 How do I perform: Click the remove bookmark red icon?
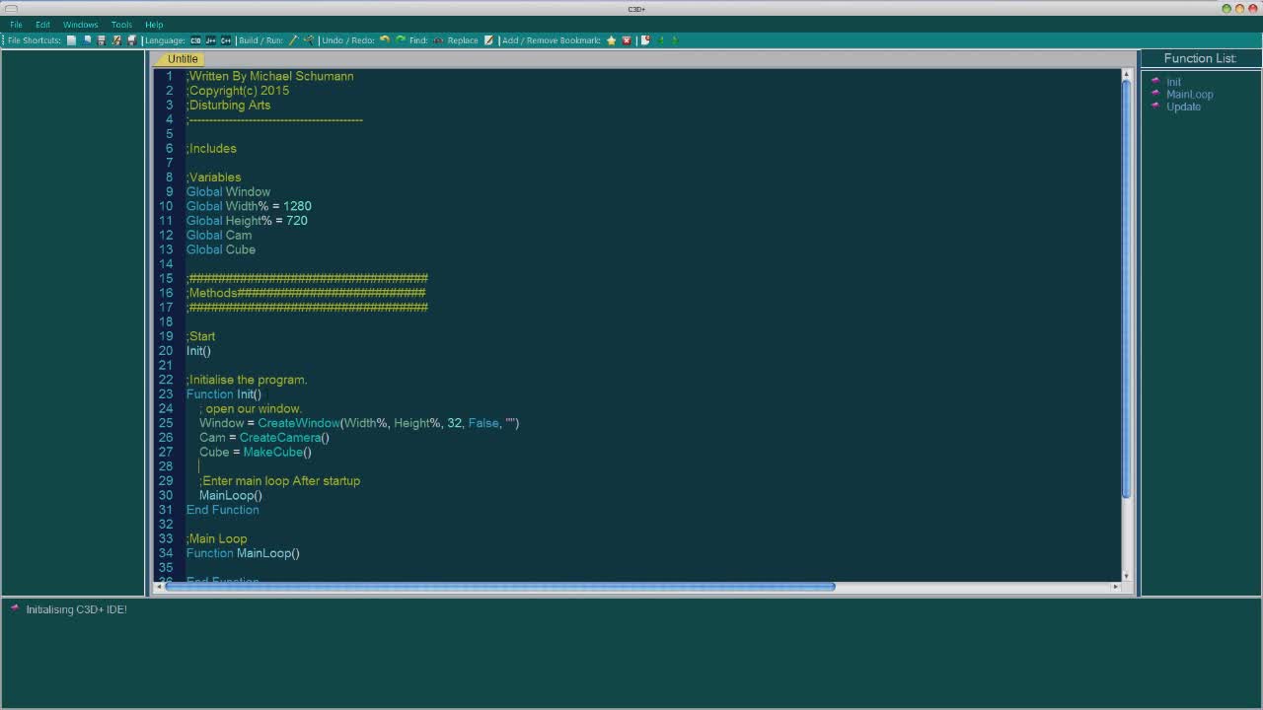coord(627,40)
